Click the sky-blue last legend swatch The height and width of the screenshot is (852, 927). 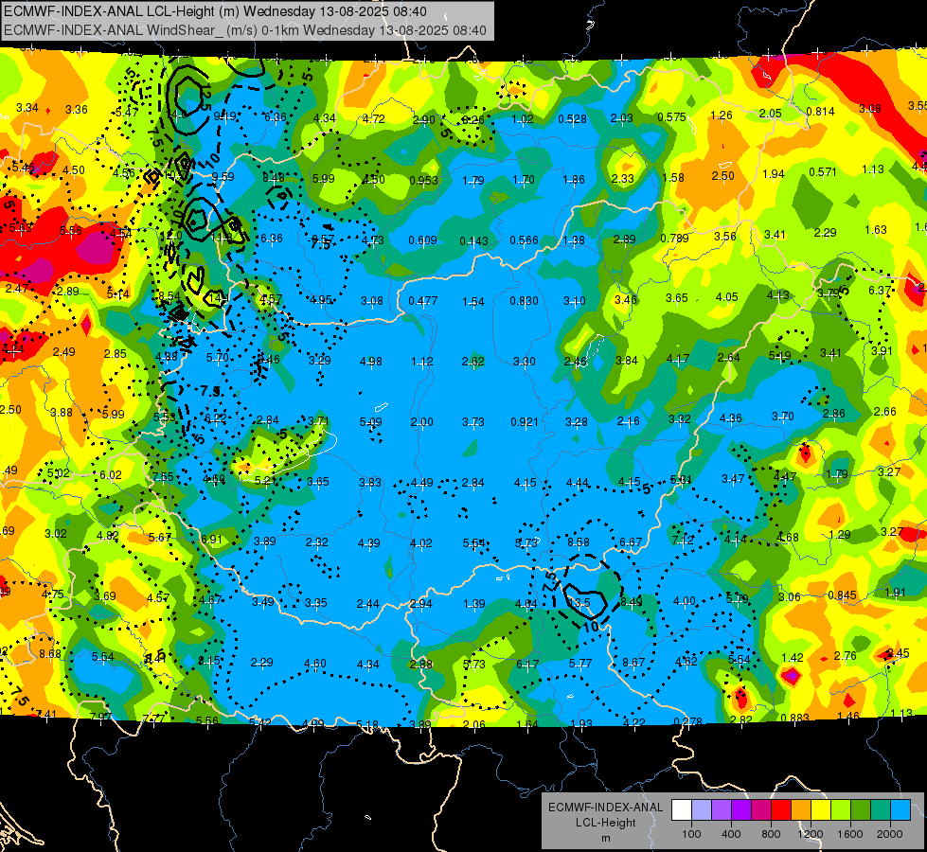pyautogui.click(x=900, y=810)
